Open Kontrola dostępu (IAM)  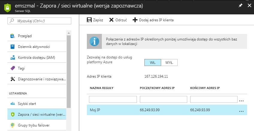pyautogui.click(x=37, y=57)
